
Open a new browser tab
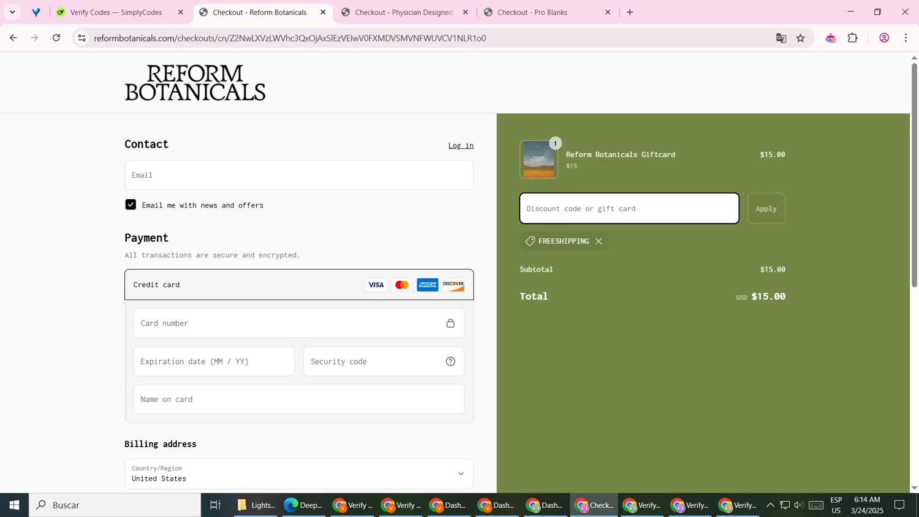tap(630, 12)
